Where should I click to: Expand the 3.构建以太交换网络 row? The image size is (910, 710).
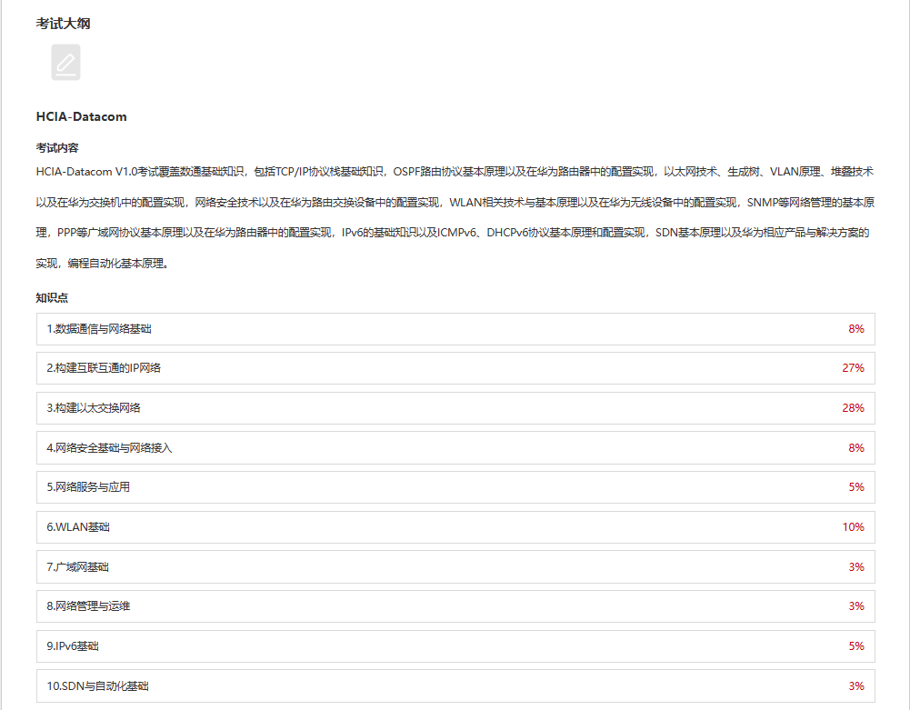coord(455,408)
